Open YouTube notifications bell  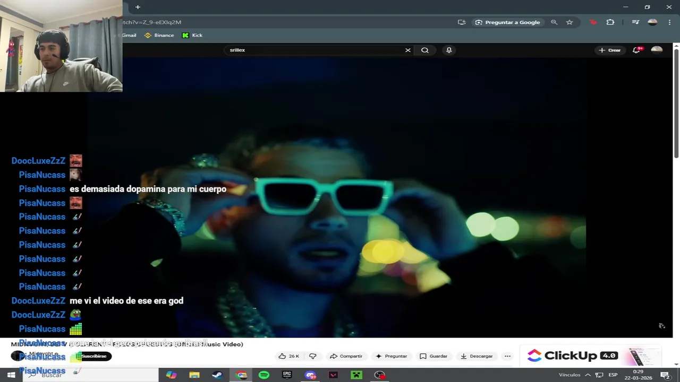click(636, 50)
